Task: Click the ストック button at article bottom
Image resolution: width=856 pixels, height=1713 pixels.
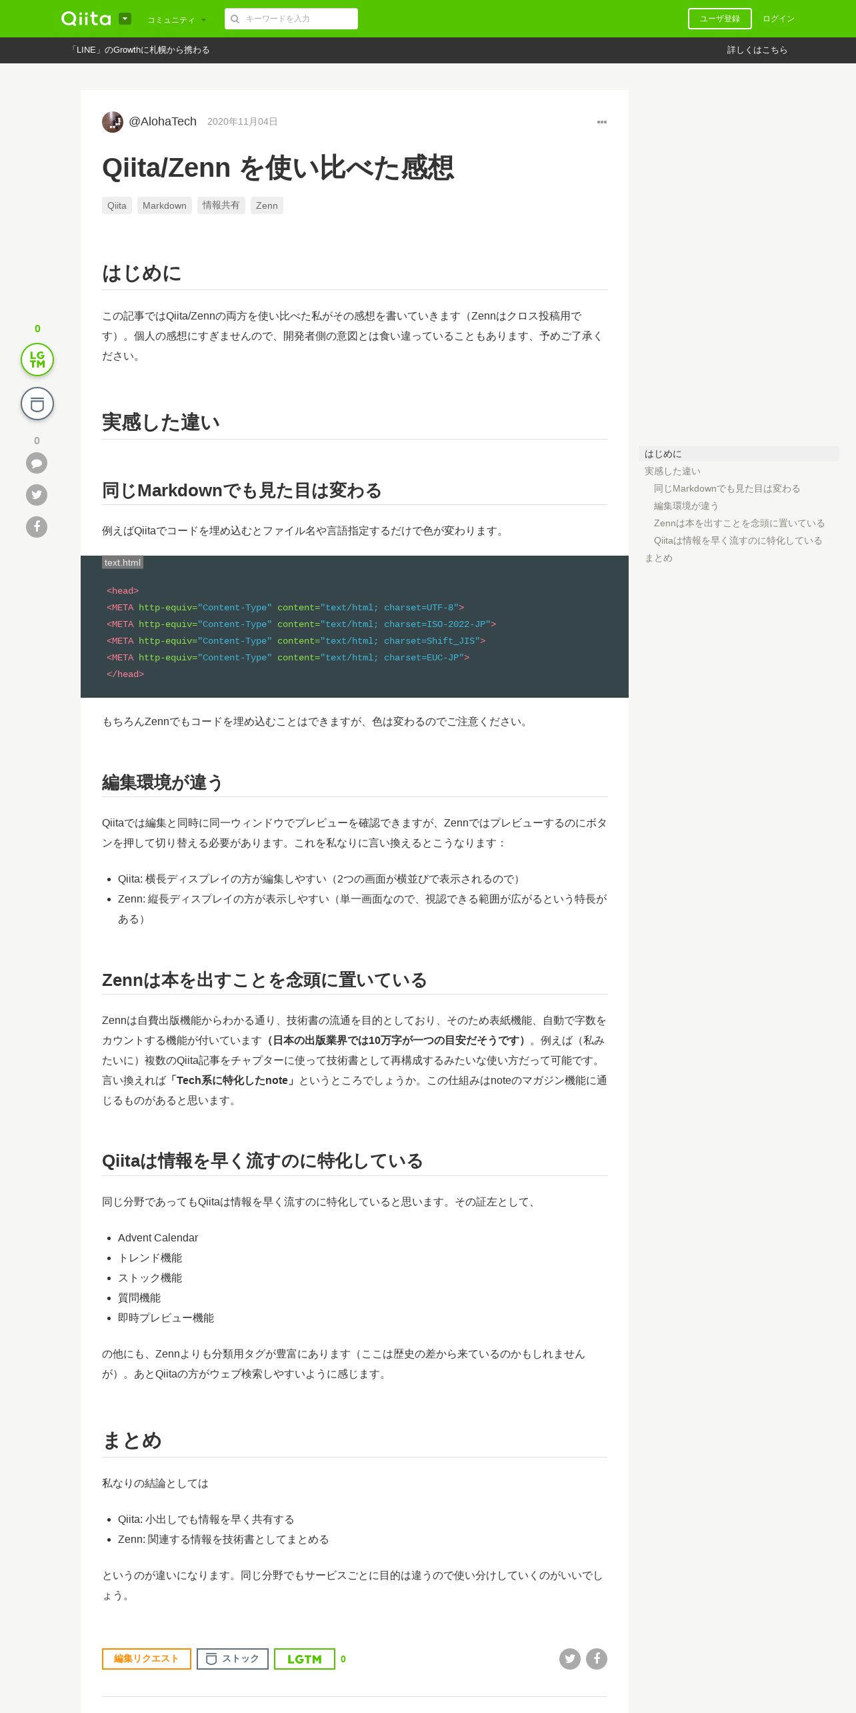Action: click(x=233, y=1659)
